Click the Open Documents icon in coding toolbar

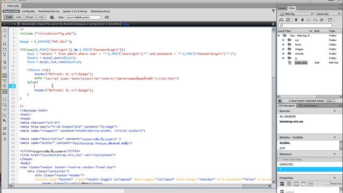pos(5,31)
